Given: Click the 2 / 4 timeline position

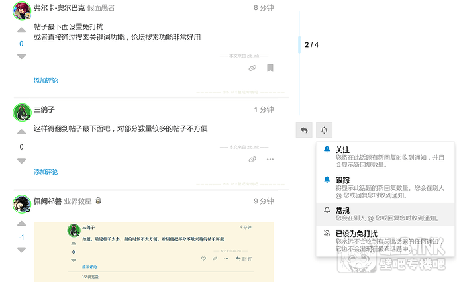Looking at the screenshot, I should (311, 45).
